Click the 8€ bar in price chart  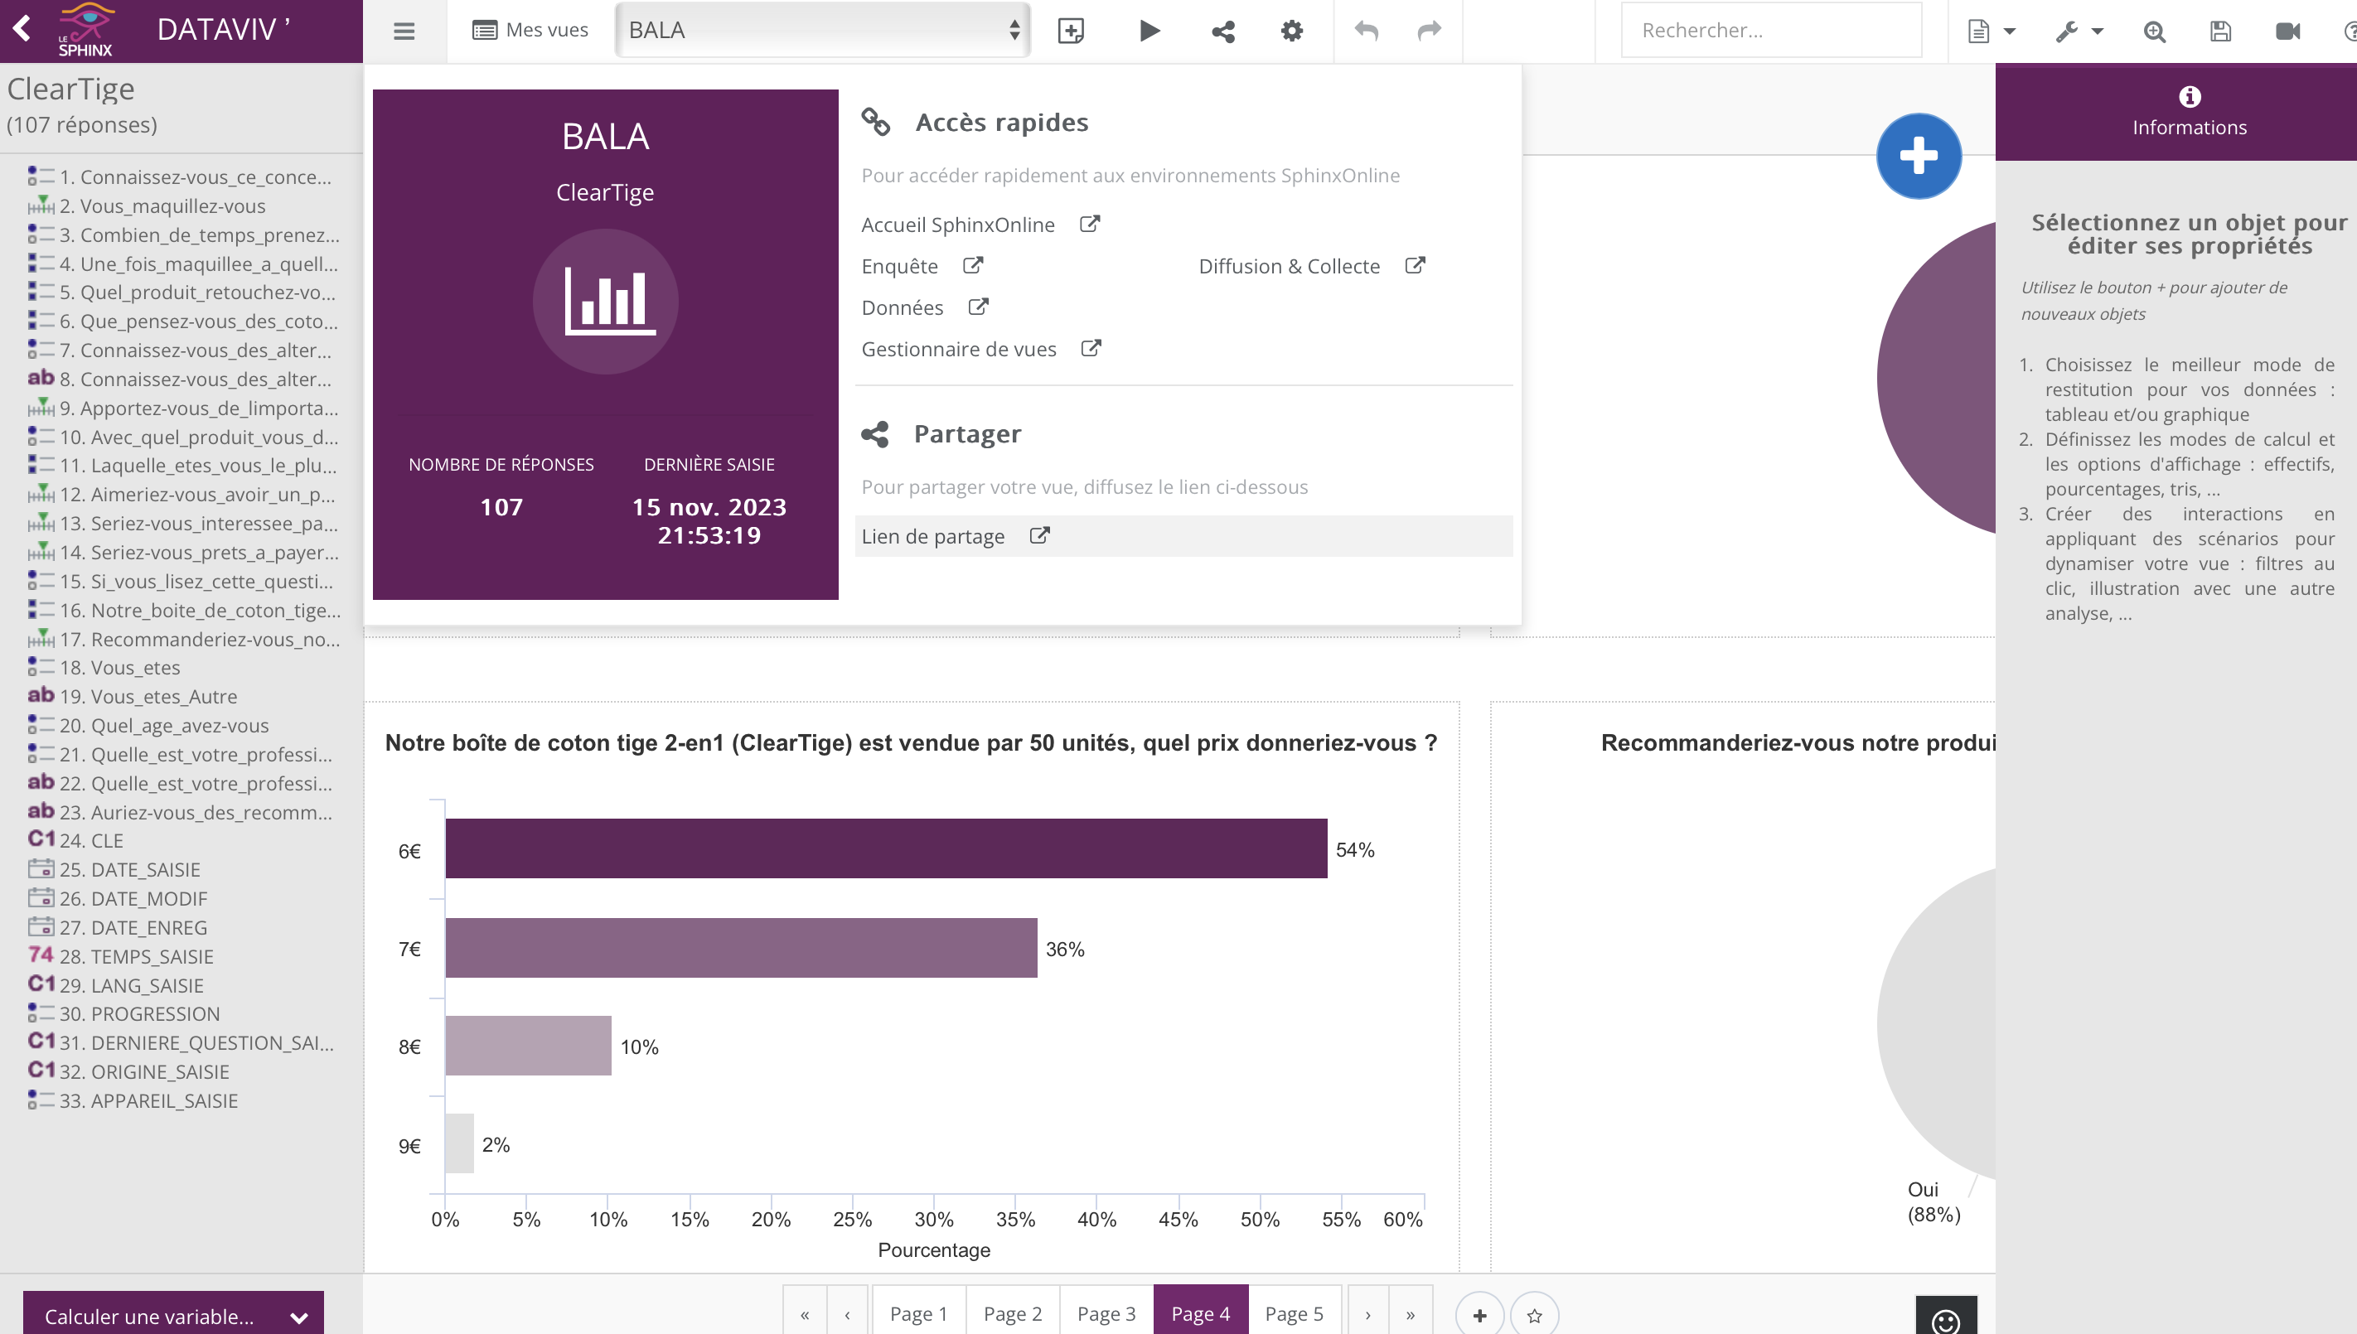pyautogui.click(x=528, y=1046)
